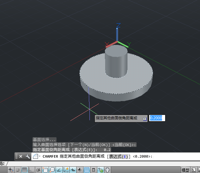
Task: Choose the 表达式(E) option in command line
Action: click(x=118, y=156)
